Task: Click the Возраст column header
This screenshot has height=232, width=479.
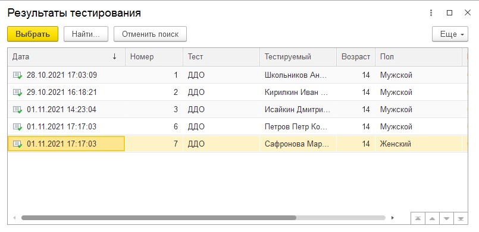Action: pos(356,57)
